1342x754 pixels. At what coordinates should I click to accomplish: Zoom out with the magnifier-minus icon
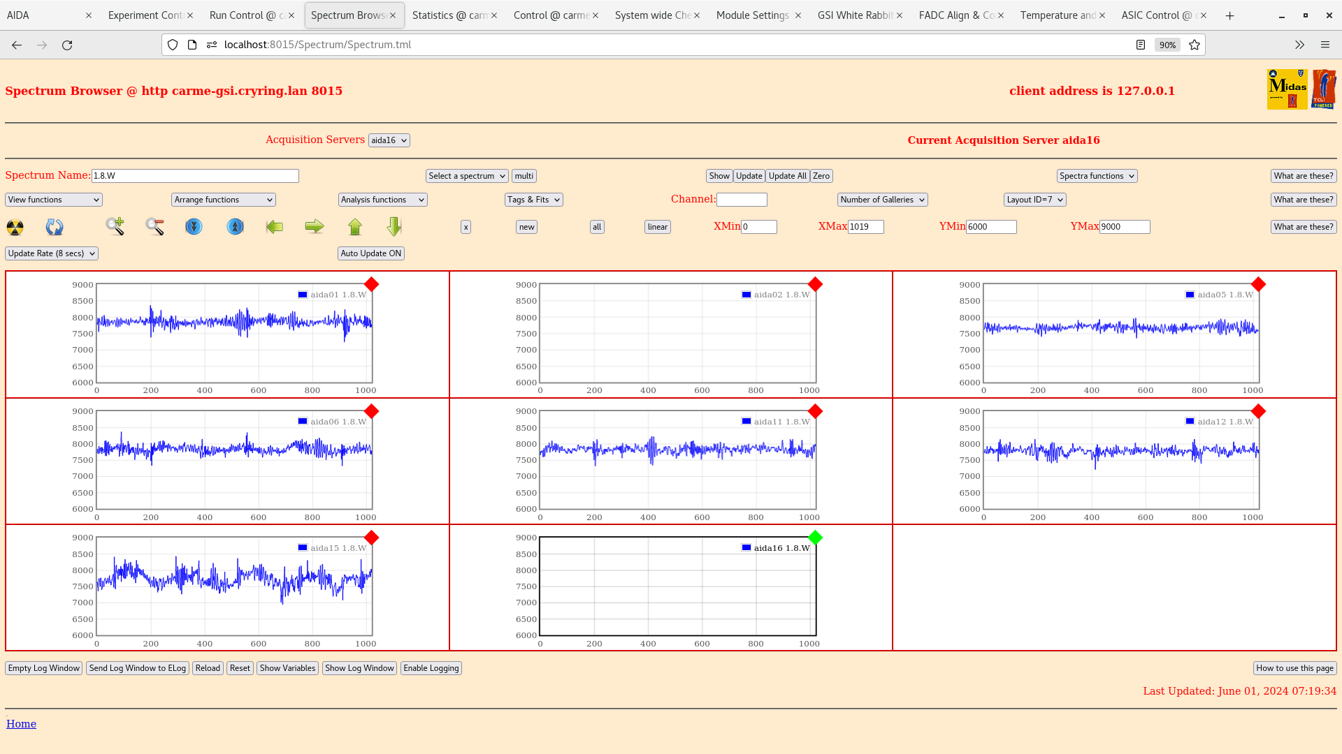pos(154,227)
